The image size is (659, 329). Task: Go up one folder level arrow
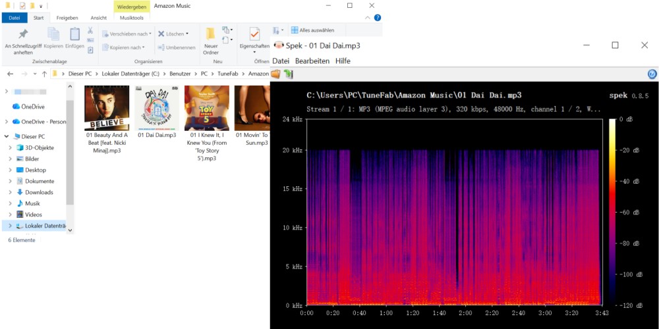(x=44, y=74)
